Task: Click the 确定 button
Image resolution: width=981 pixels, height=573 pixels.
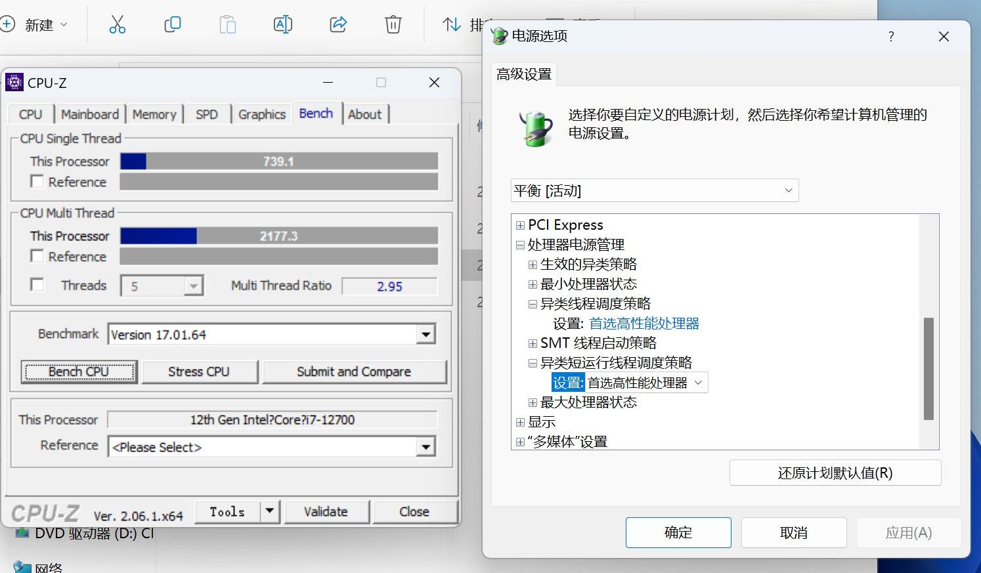Action: [678, 532]
